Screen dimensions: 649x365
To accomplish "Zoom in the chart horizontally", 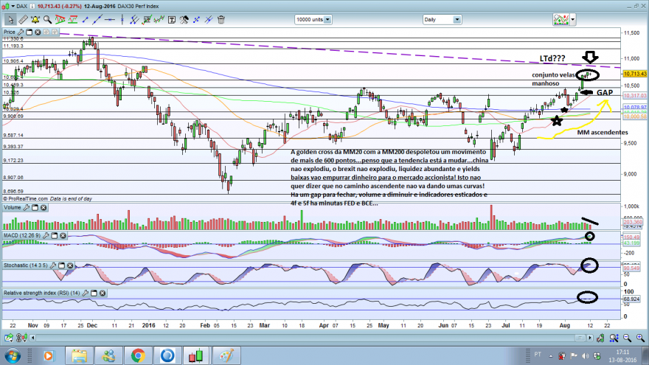I will pos(640,338).
